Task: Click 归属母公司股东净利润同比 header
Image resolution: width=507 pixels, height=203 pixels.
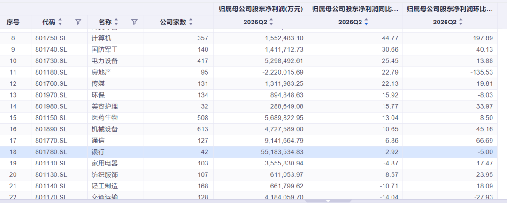Action: pos(355,9)
